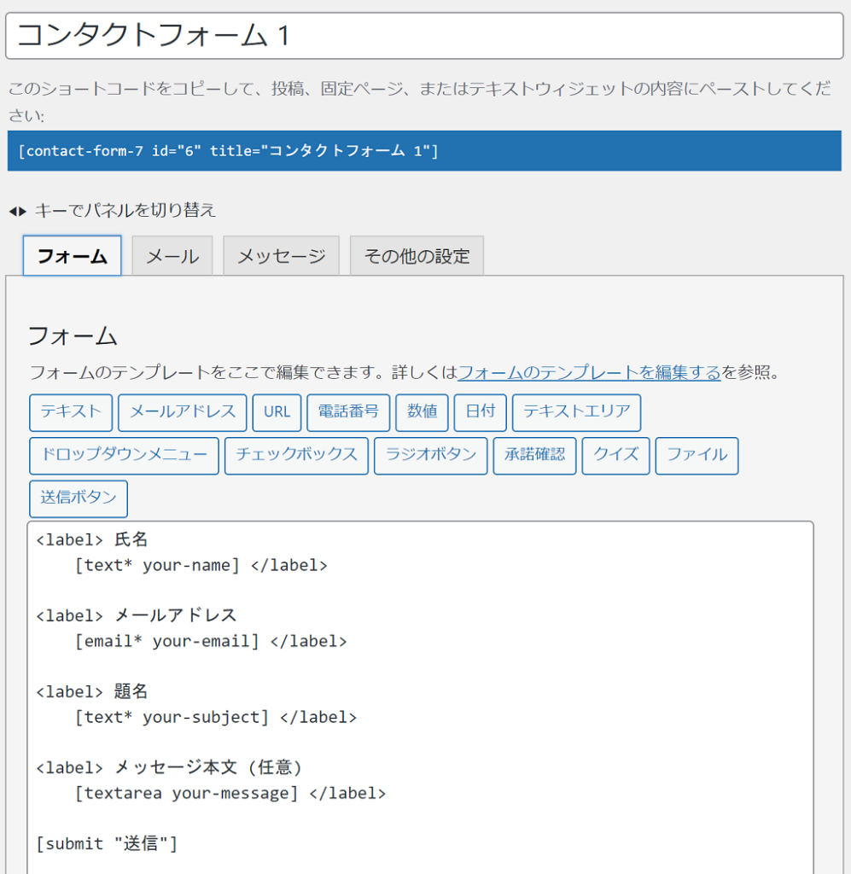
Task: Click the テキスト tag generator button
Action: click(71, 412)
